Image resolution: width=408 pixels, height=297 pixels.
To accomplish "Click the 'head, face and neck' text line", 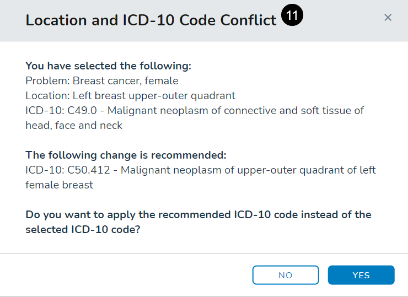I will pyautogui.click(x=74, y=125).
